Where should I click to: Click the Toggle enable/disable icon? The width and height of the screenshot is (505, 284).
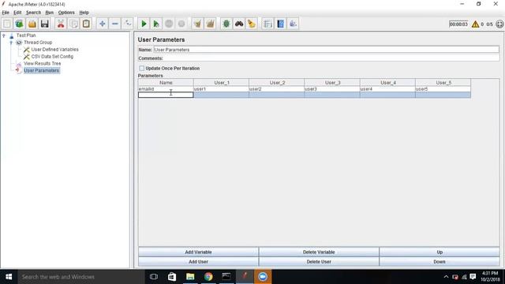tap(128, 24)
